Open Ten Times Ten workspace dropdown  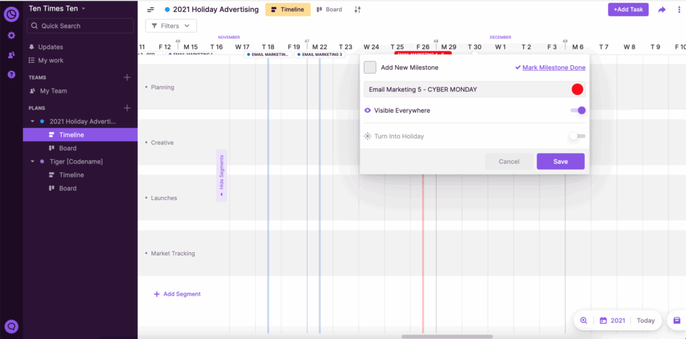click(58, 8)
